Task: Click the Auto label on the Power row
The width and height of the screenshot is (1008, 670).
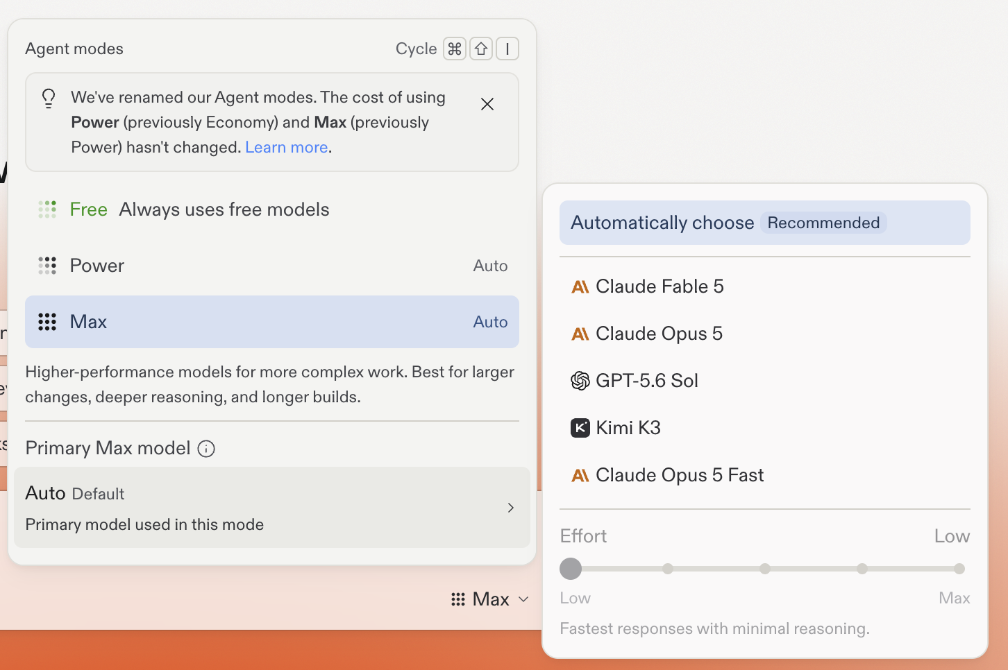Action: coord(490,266)
